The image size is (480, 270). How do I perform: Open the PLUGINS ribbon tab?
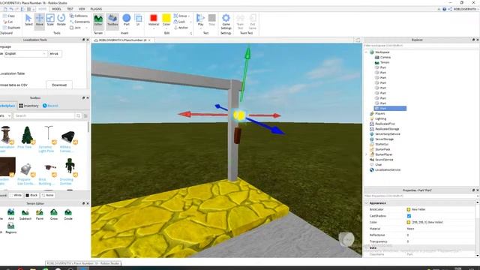[x=96, y=9]
